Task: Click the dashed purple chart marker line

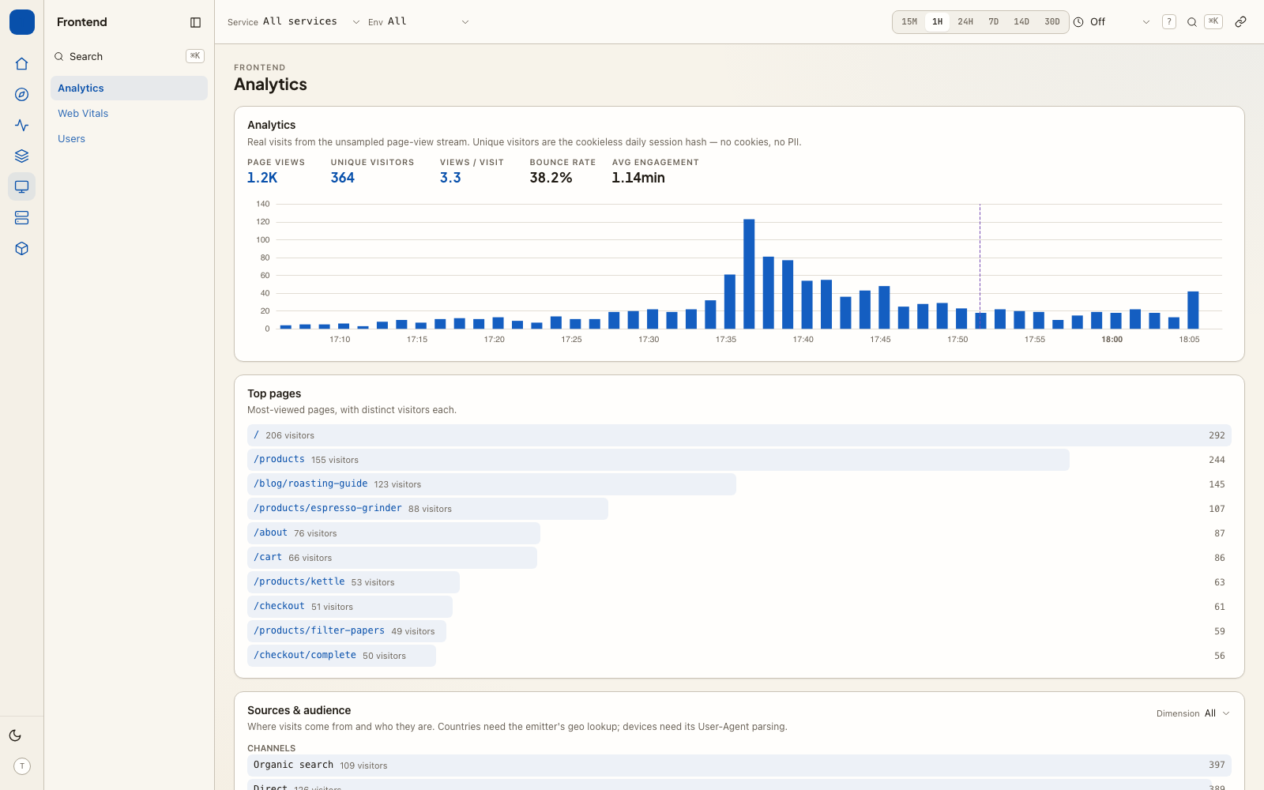Action: click(980, 266)
